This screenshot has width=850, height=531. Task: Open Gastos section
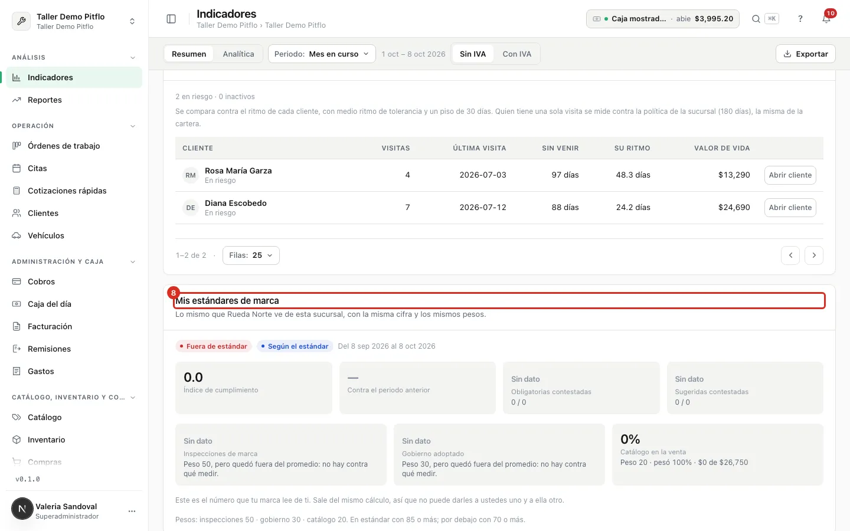(74, 371)
